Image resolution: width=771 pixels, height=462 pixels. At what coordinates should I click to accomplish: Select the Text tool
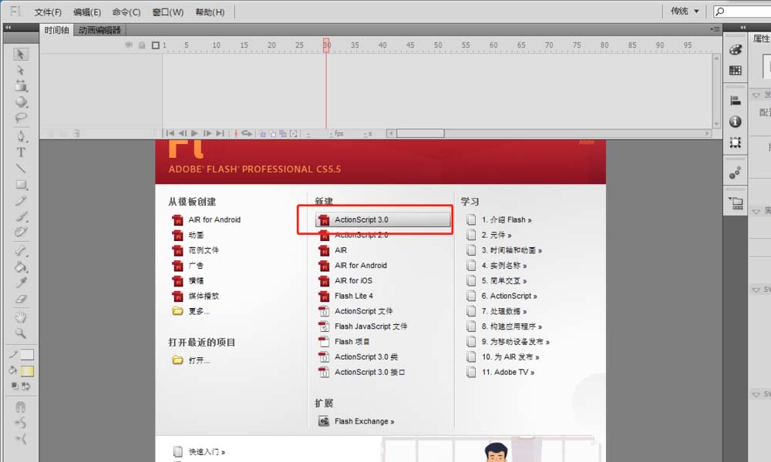pos(20,152)
